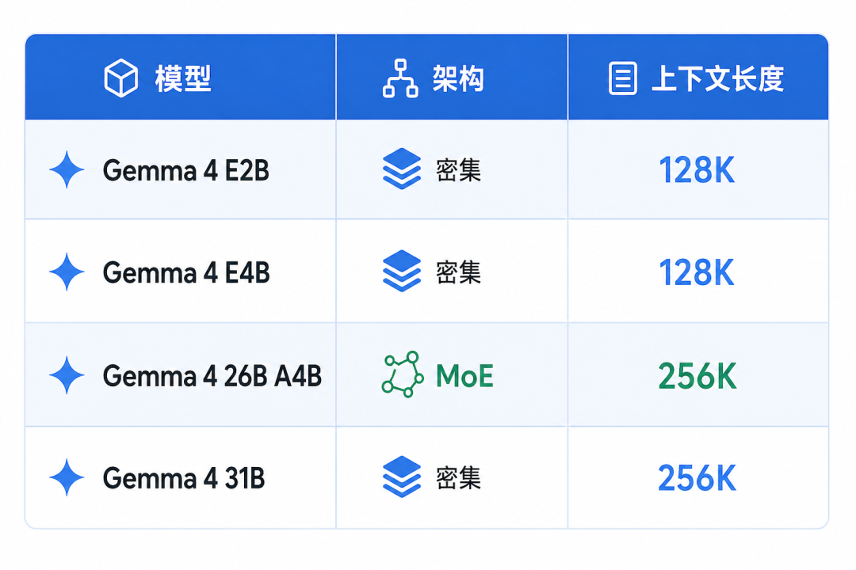The height and width of the screenshot is (570, 856).
Task: Click the Gemma 4 31B model name
Action: pyautogui.click(x=184, y=478)
